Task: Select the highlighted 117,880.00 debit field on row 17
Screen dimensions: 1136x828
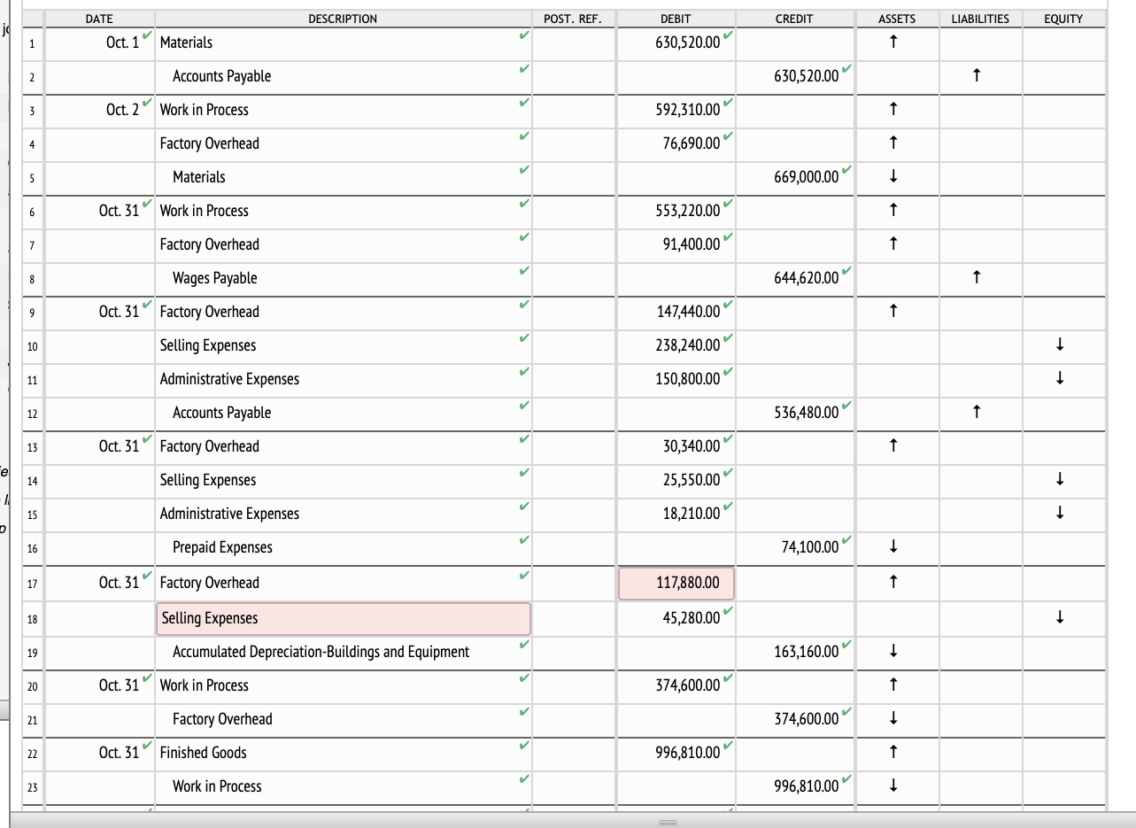Action: 676,583
